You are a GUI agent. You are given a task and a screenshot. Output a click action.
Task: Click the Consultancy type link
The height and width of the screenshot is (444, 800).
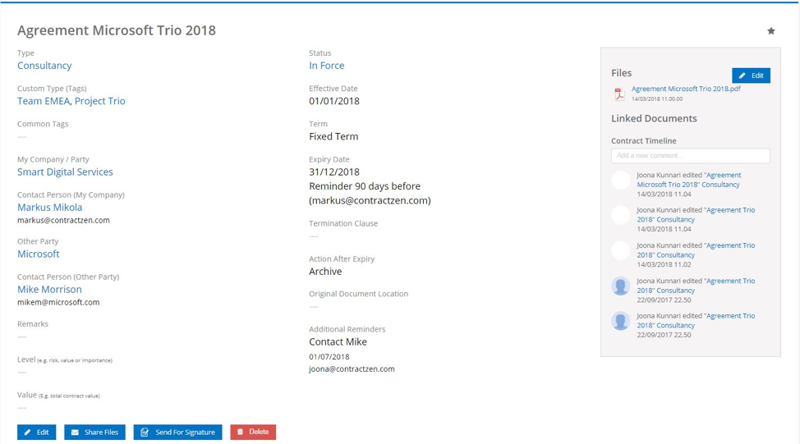tap(44, 66)
